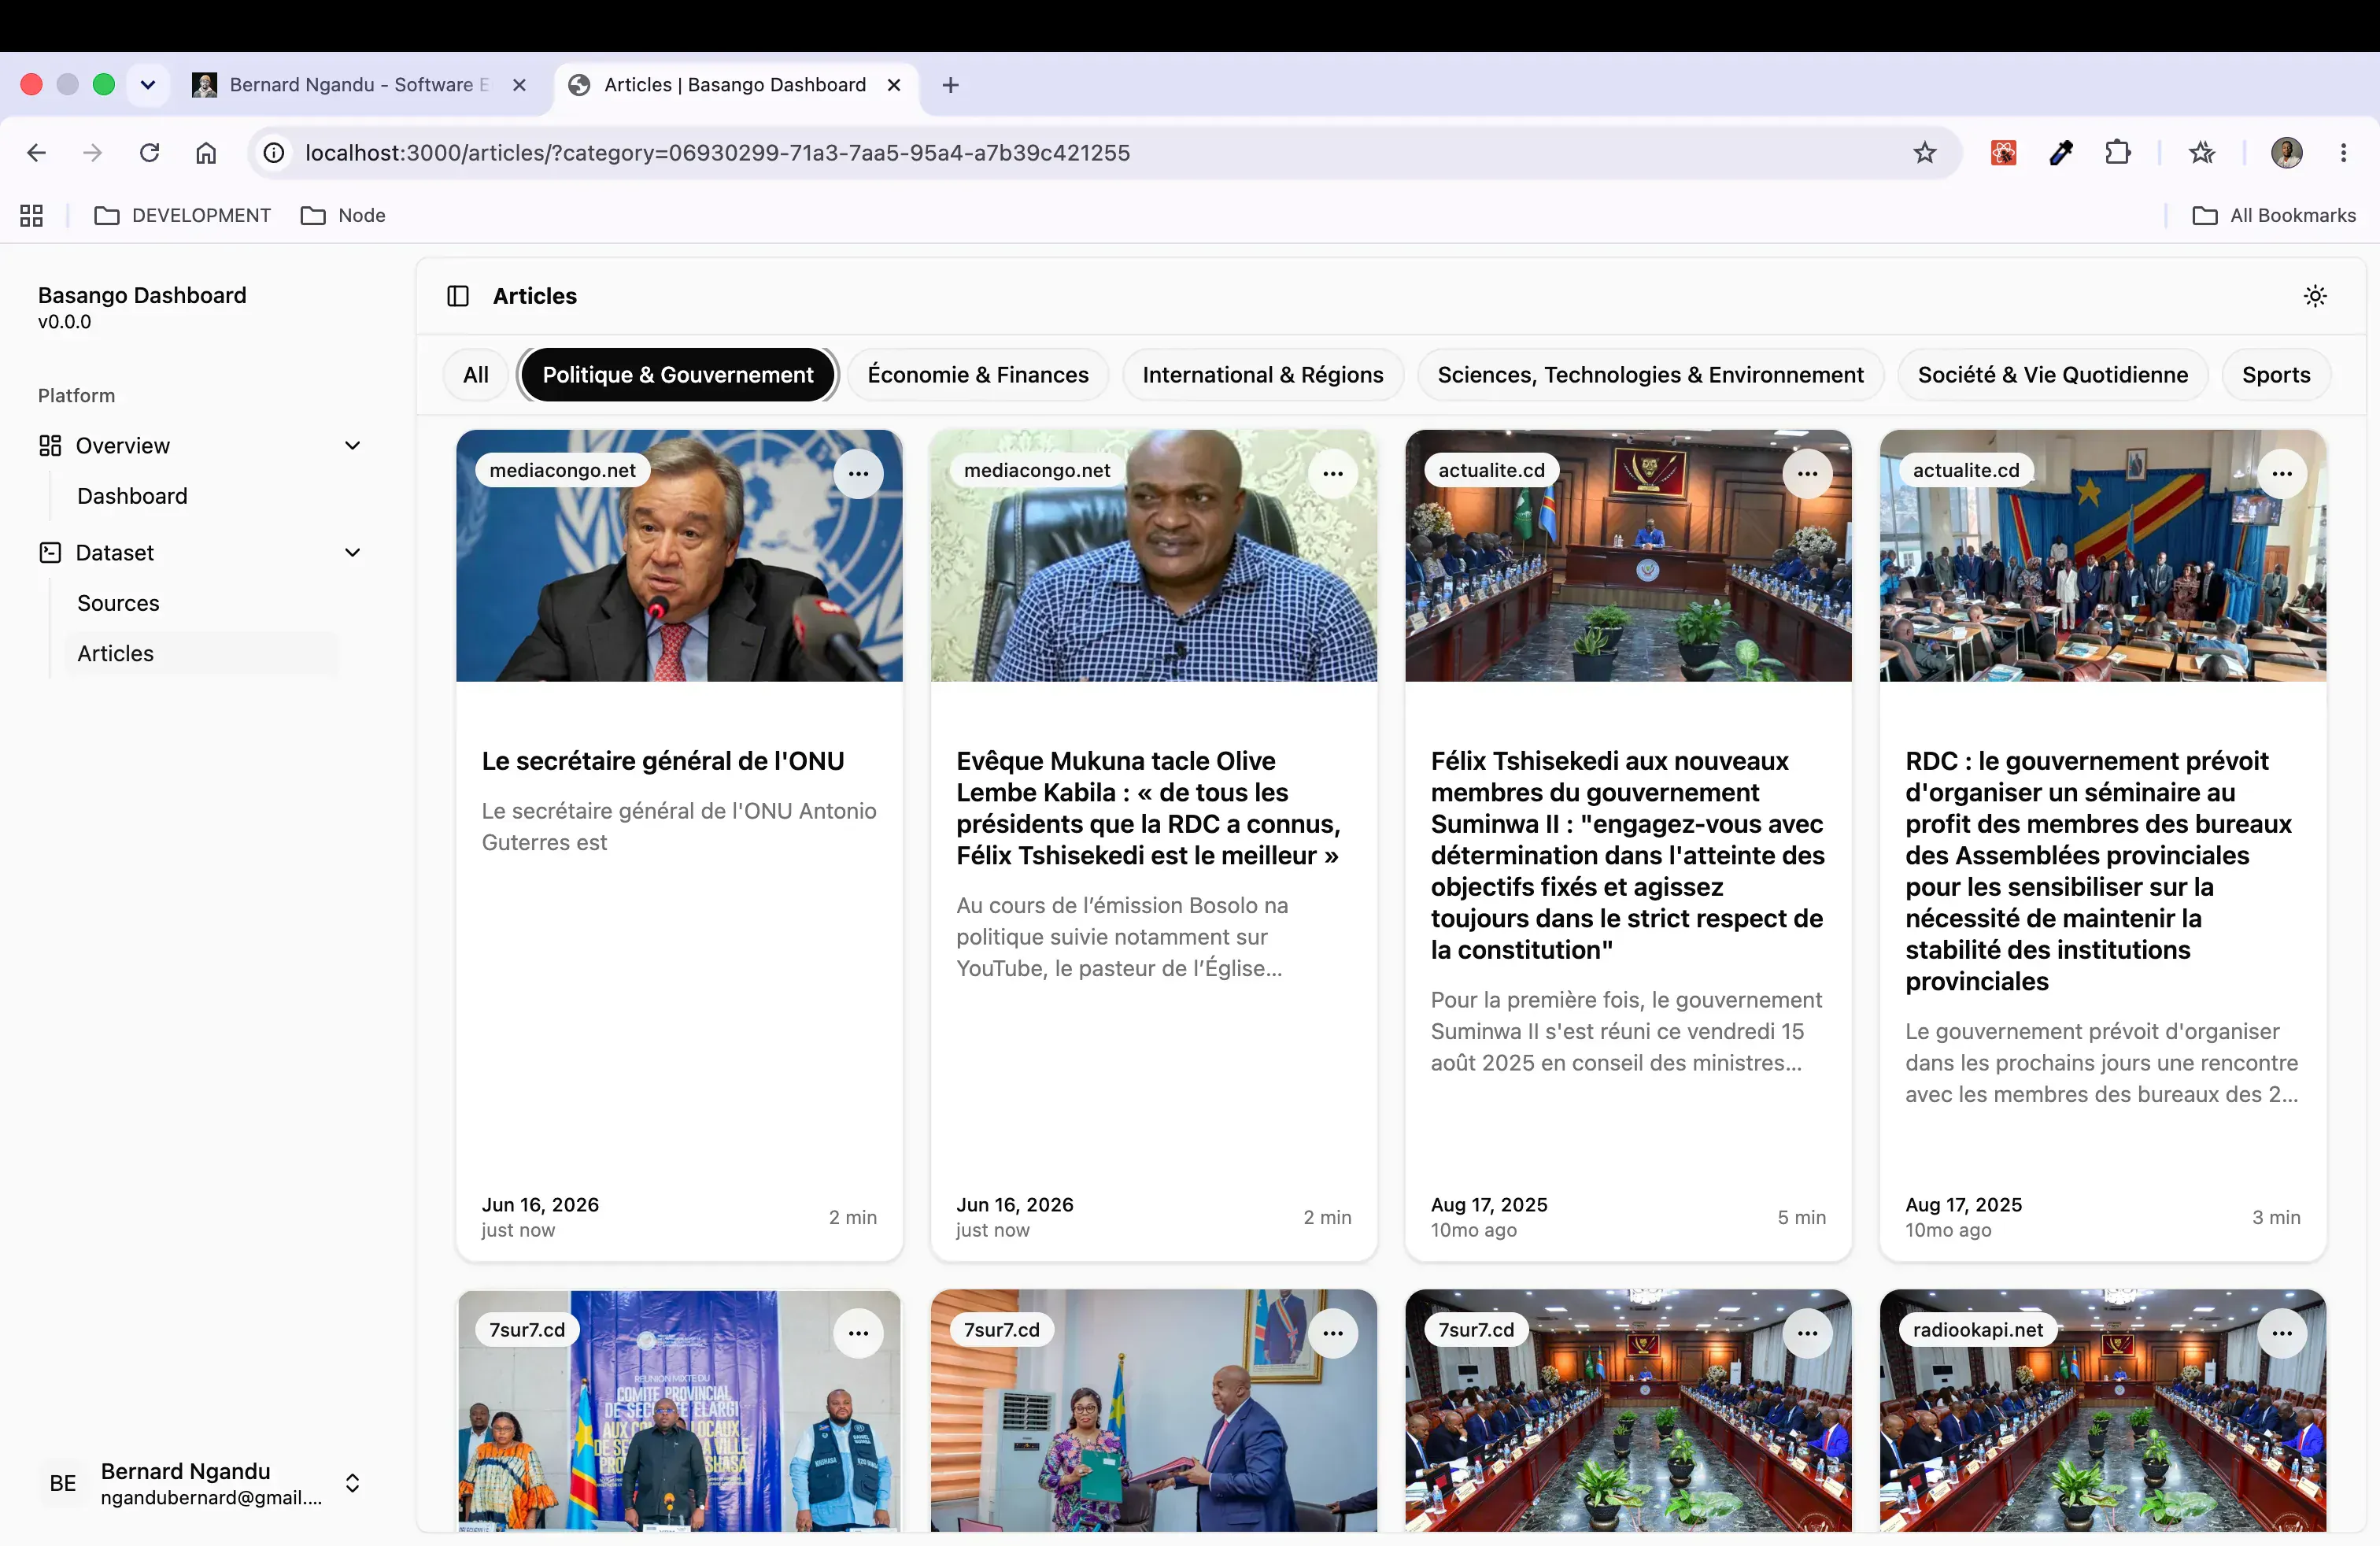The height and width of the screenshot is (1546, 2380).
Task: Close the Bernard Ngandu tab
Action: 519,85
